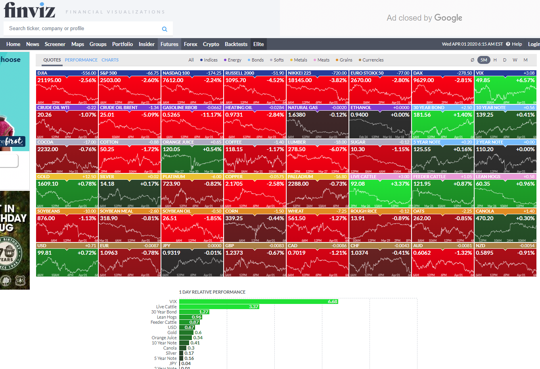
Task: Select the Grains filter
Action: click(x=344, y=60)
